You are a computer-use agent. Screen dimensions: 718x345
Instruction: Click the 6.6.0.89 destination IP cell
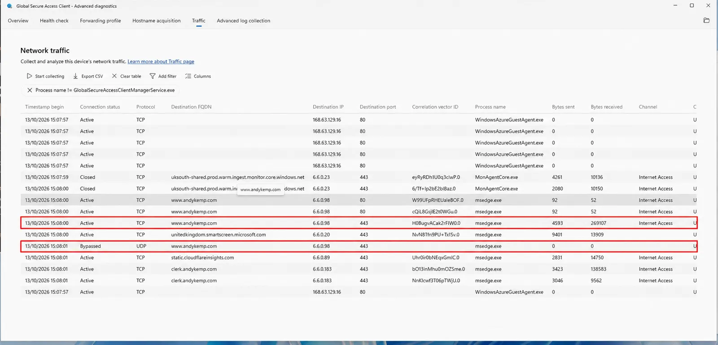321,258
